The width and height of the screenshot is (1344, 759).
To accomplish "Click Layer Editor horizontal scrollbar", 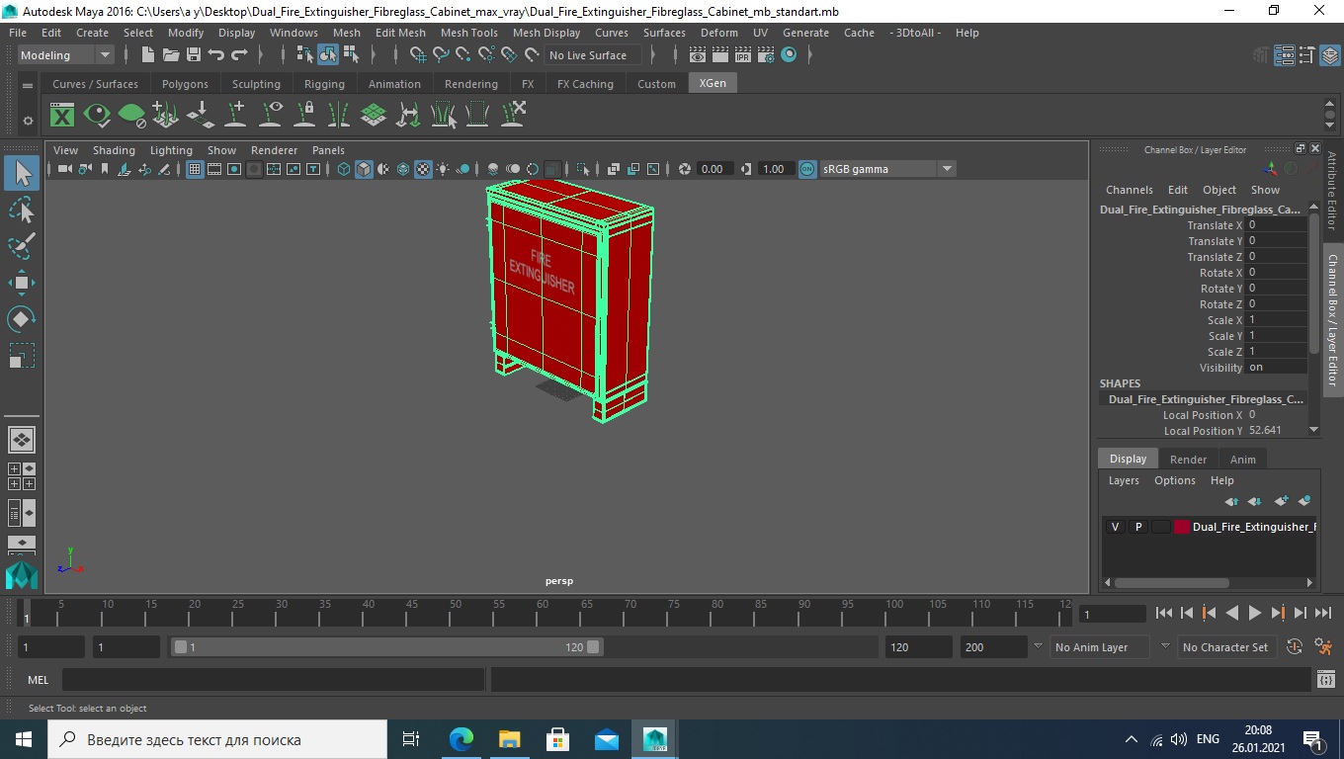I will [1172, 583].
